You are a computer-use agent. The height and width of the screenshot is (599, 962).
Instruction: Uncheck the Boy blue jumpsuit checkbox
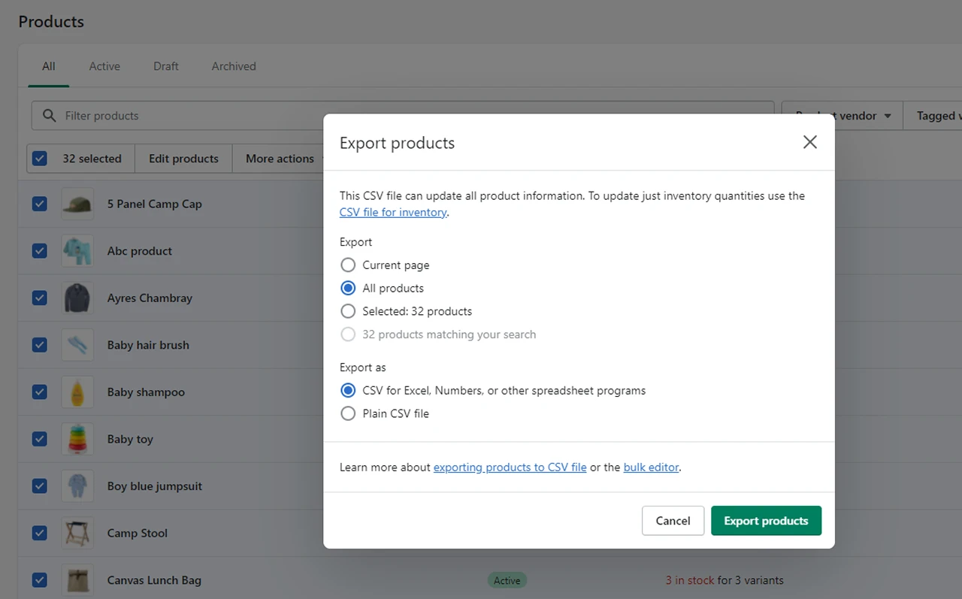(40, 486)
